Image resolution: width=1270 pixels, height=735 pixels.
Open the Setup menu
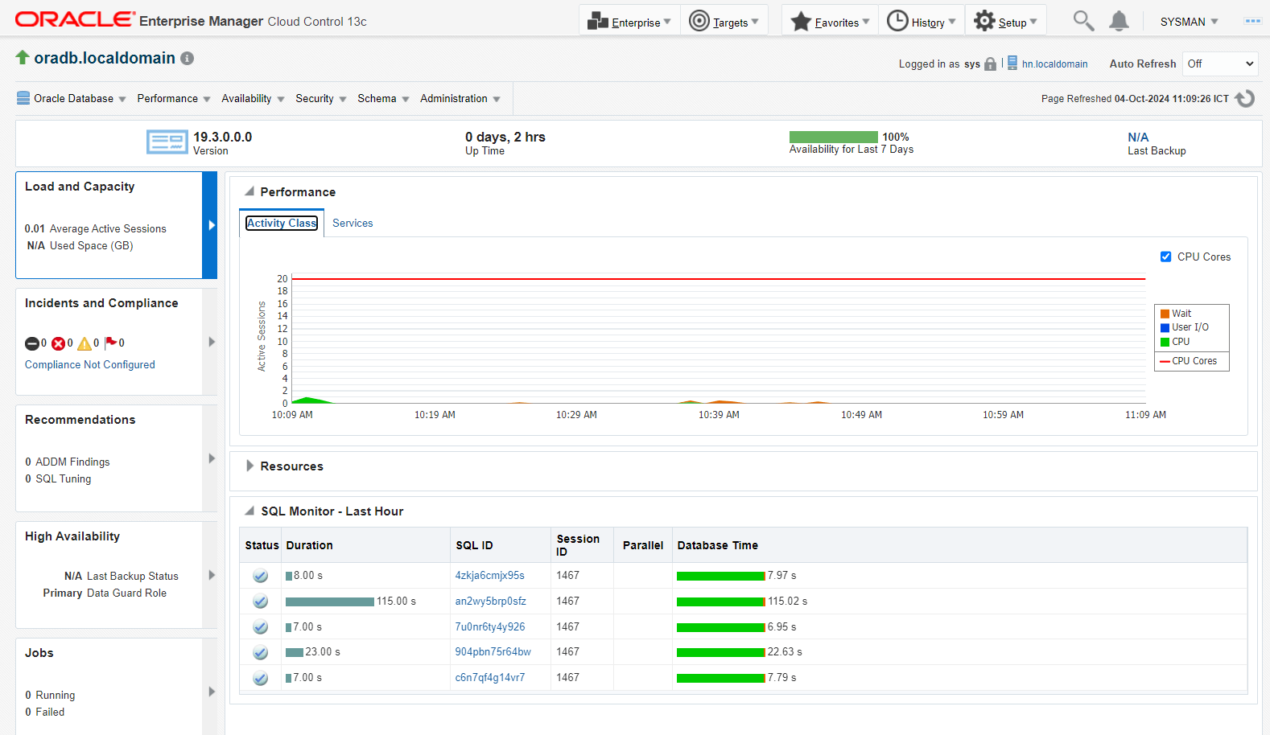coord(1005,22)
